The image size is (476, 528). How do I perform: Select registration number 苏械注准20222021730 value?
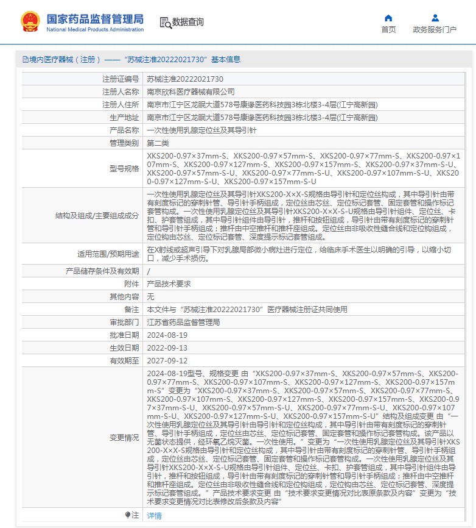[x=185, y=79]
